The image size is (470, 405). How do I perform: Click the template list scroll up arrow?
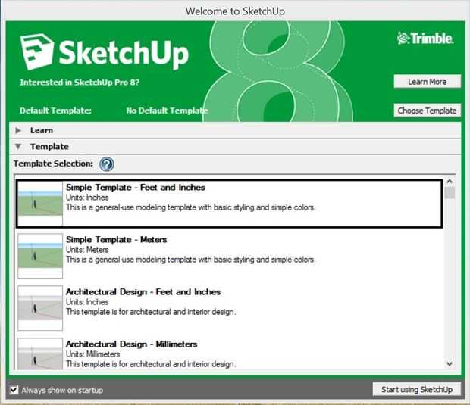(x=450, y=182)
